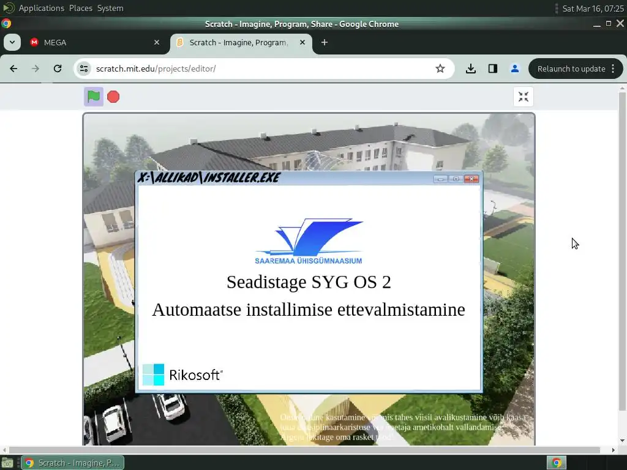Open the Applications menu
The height and width of the screenshot is (470, 627).
pyautogui.click(x=42, y=8)
